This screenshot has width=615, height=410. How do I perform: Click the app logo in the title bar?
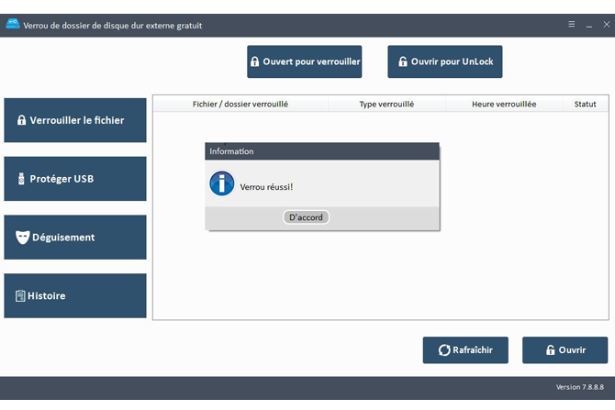13,25
